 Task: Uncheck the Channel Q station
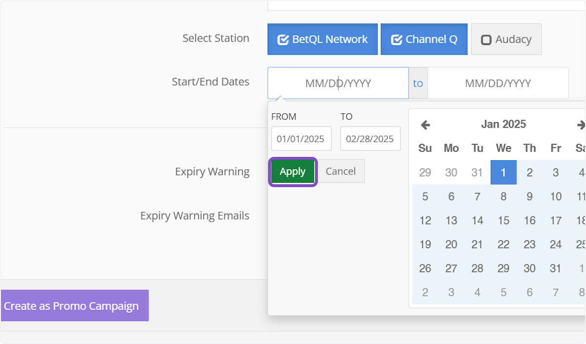[x=424, y=40]
